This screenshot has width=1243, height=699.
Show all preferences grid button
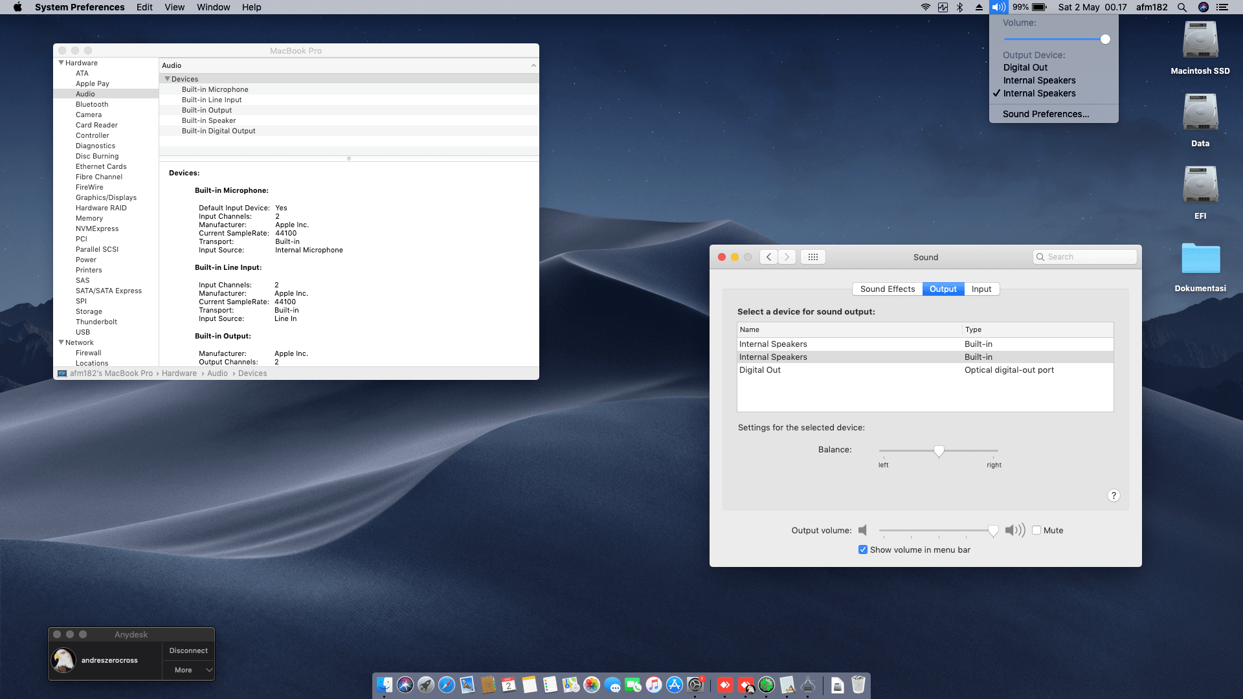click(813, 257)
